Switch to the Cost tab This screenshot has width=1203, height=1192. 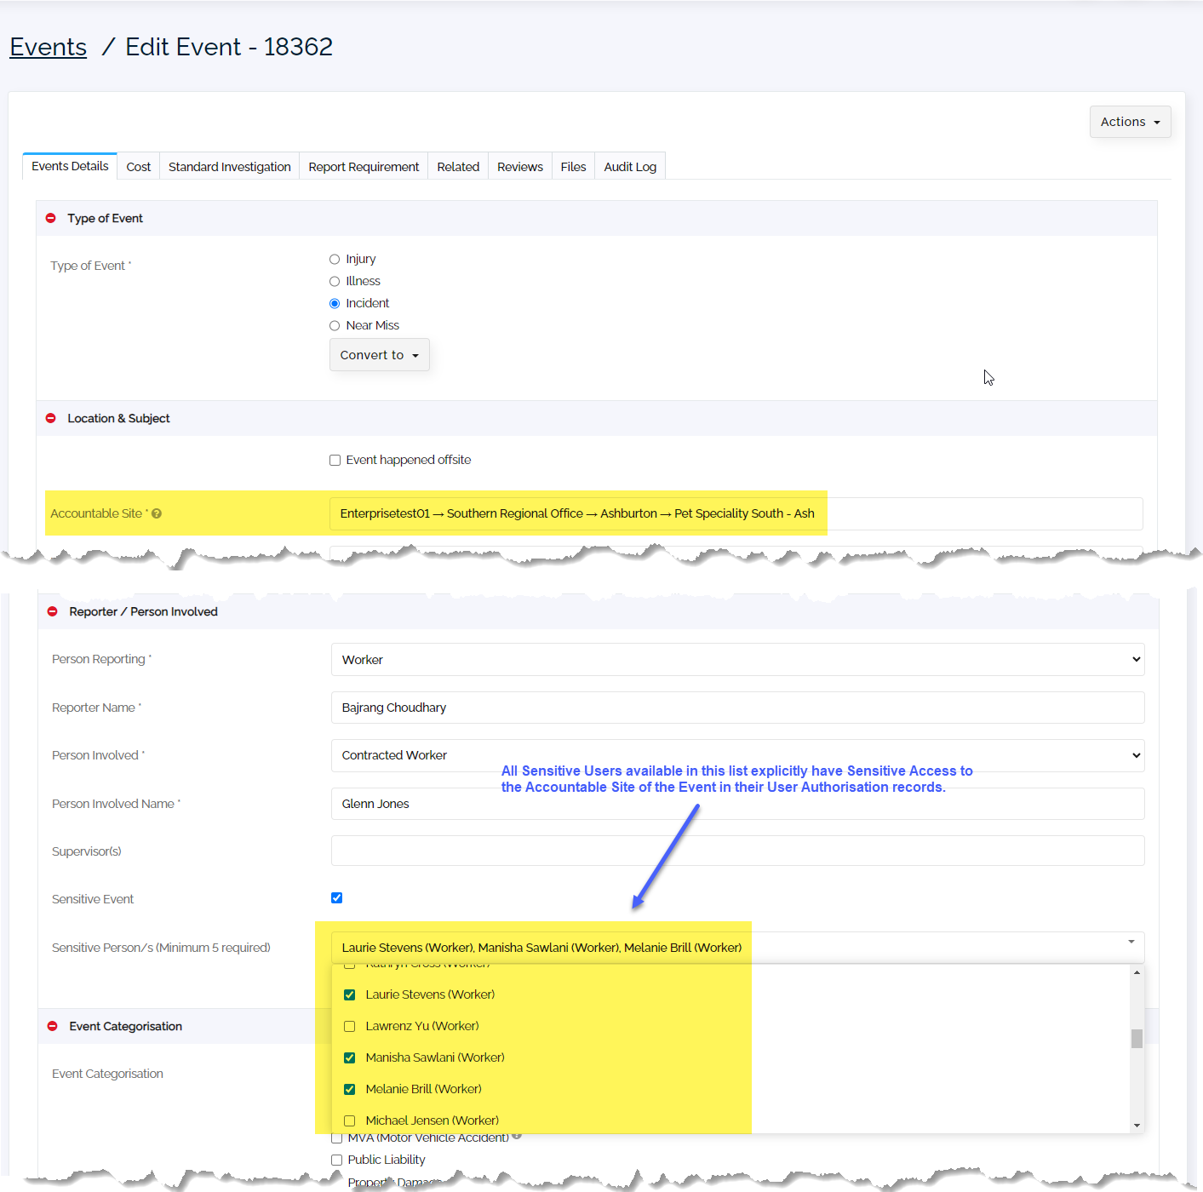[x=139, y=167]
